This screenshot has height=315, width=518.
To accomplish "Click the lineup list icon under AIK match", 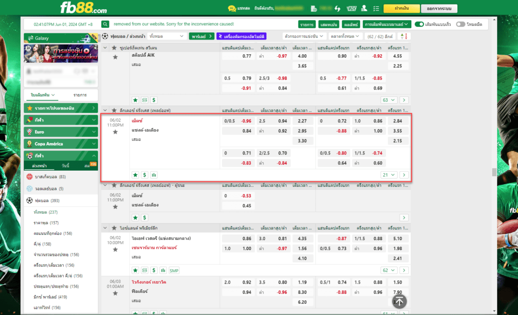I will [144, 100].
